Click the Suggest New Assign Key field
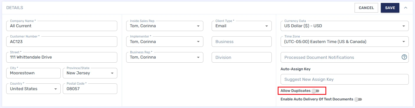This screenshot has height=108, width=415. (345, 79)
